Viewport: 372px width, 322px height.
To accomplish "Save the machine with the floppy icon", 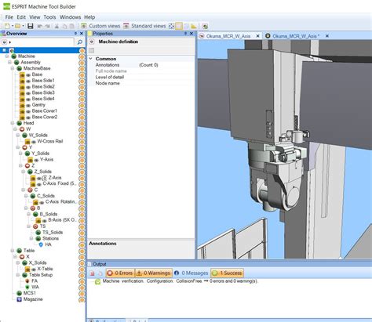I will pyautogui.click(x=31, y=26).
